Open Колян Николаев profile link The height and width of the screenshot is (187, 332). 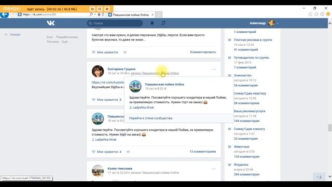[x=120, y=168]
